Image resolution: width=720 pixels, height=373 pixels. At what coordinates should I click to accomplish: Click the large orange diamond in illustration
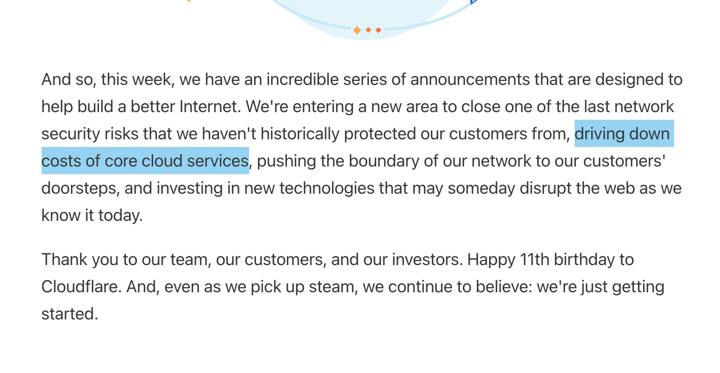coord(357,30)
